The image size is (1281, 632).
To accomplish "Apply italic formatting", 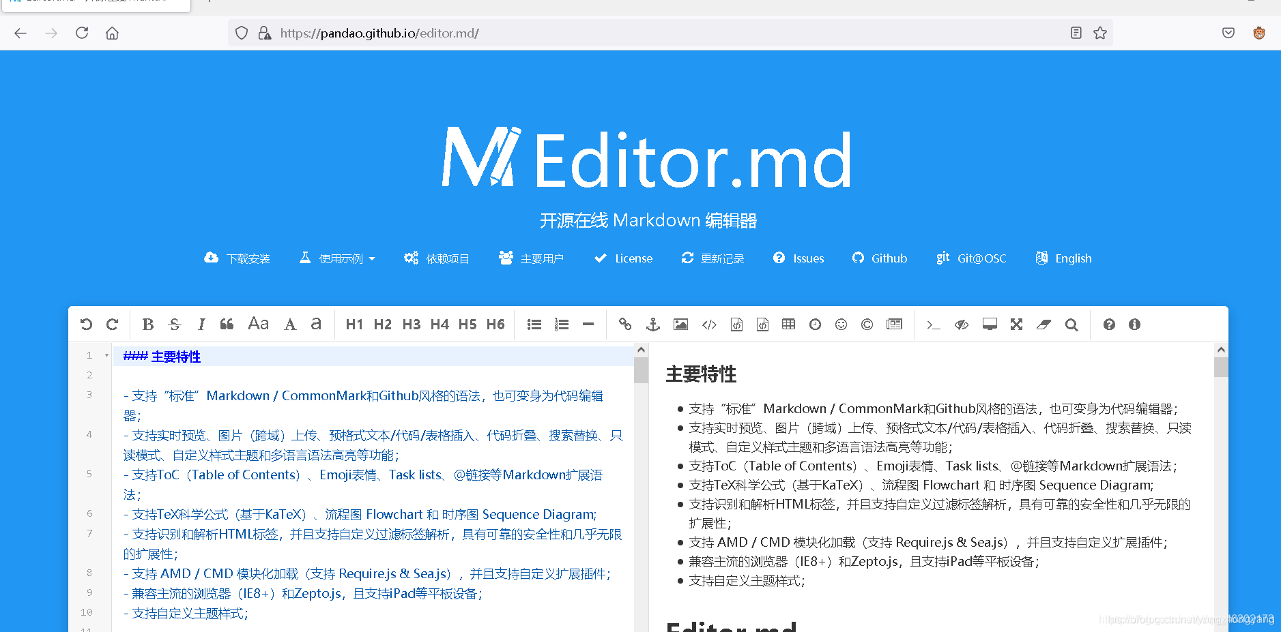I will [x=201, y=325].
